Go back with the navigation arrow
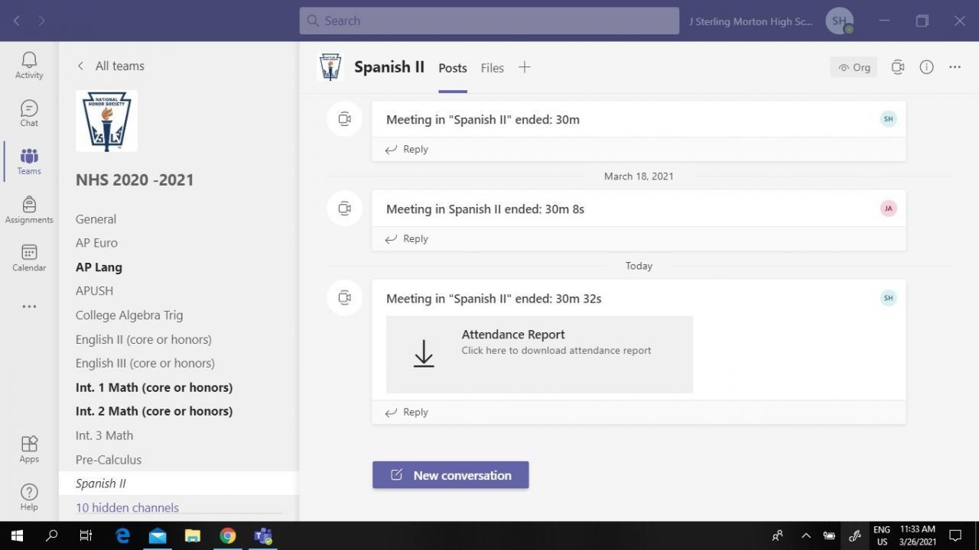 pyautogui.click(x=17, y=21)
